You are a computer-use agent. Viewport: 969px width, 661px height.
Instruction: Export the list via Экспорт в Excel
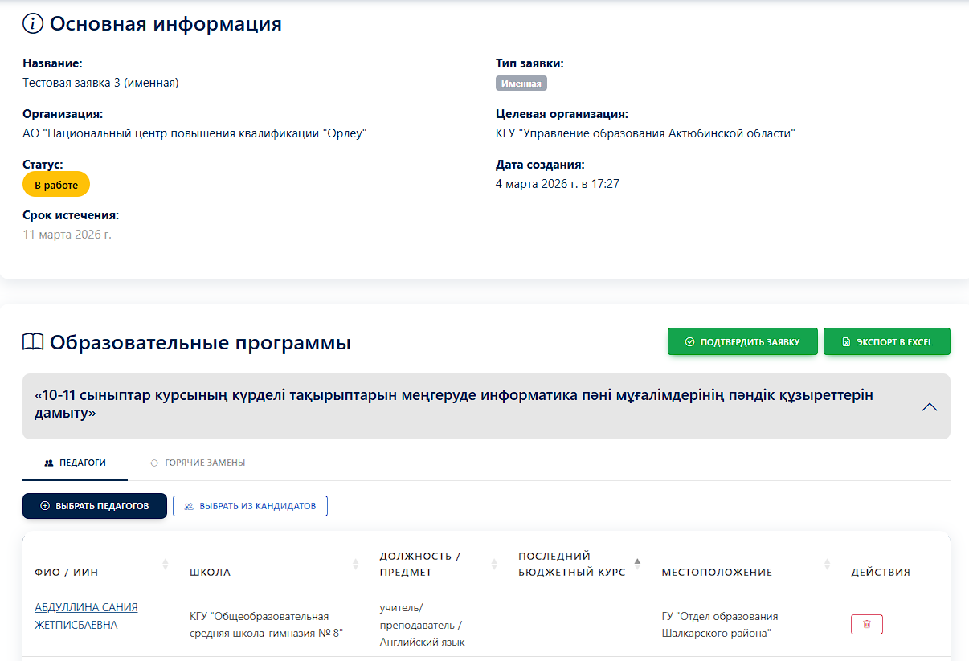[886, 341]
